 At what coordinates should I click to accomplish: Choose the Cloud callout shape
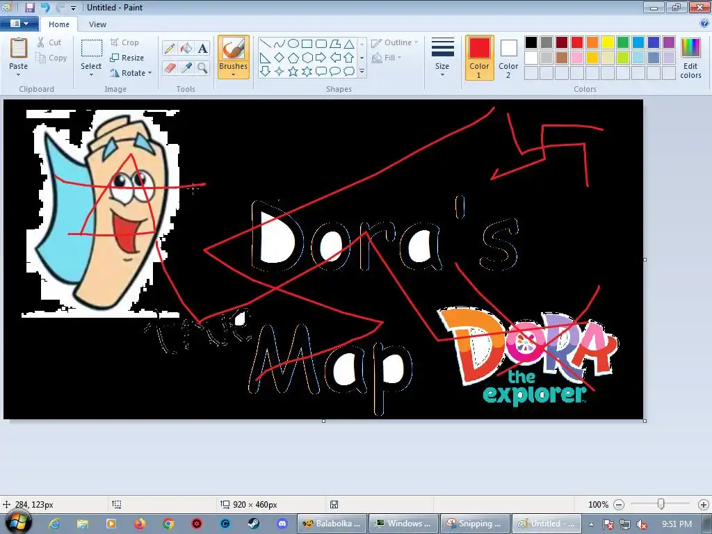349,72
